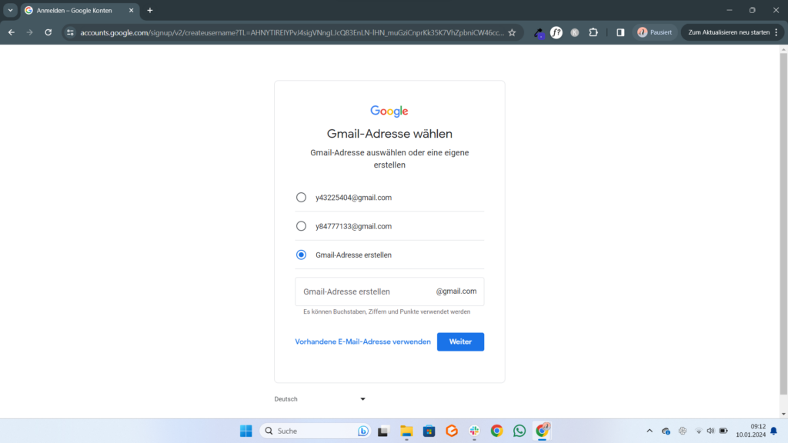Choose the y84777133@gmail.com address option
788x443 pixels.
(x=302, y=226)
